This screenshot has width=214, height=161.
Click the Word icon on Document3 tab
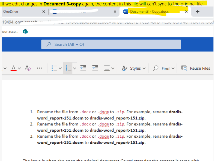click(125, 12)
